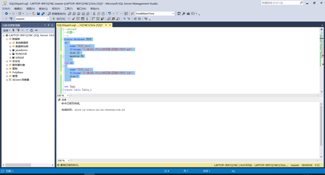Click 执行(X) Execute button
The height and width of the screenshot is (175, 325).
[x=59, y=19]
